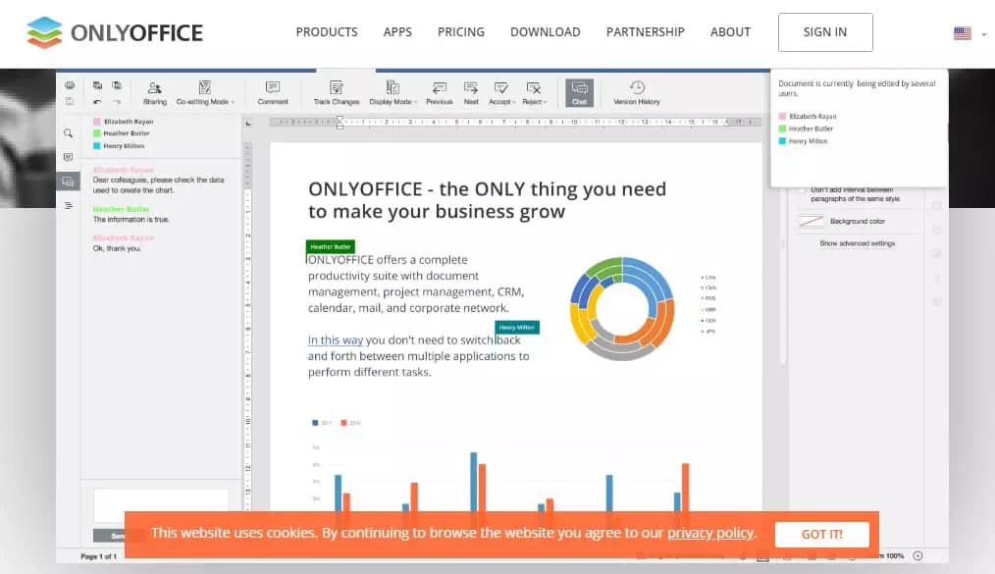The height and width of the screenshot is (574, 995).
Task: Go to Previous change
Action: click(440, 92)
